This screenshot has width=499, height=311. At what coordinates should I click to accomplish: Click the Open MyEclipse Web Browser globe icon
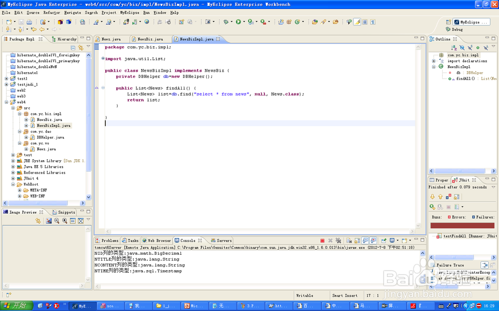tap(147, 22)
